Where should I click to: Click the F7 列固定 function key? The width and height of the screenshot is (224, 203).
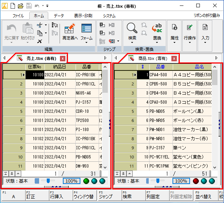coord(157,195)
